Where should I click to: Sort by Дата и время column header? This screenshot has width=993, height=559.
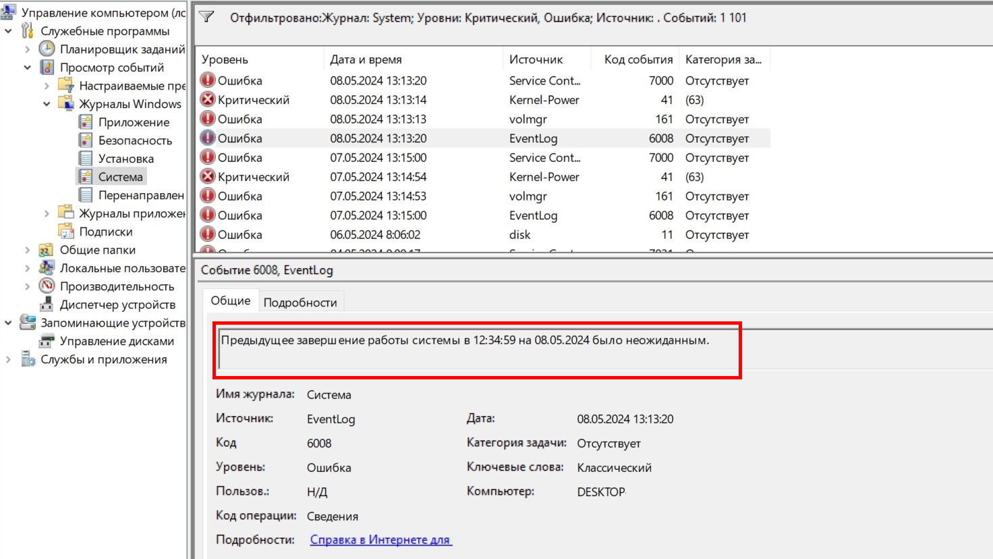414,59
